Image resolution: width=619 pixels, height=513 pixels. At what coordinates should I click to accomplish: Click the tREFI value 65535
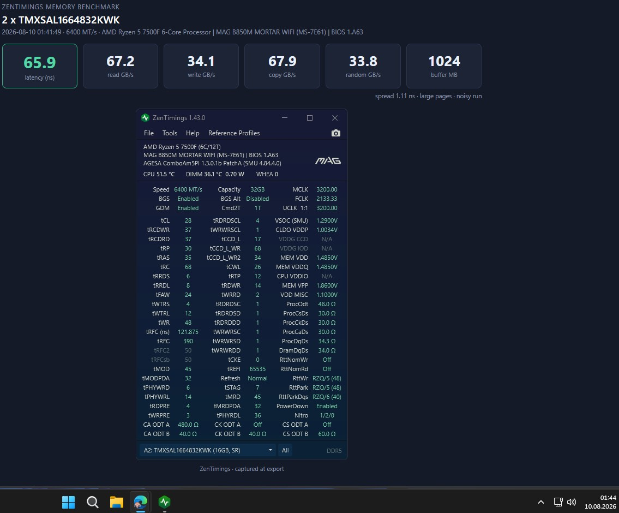click(257, 369)
